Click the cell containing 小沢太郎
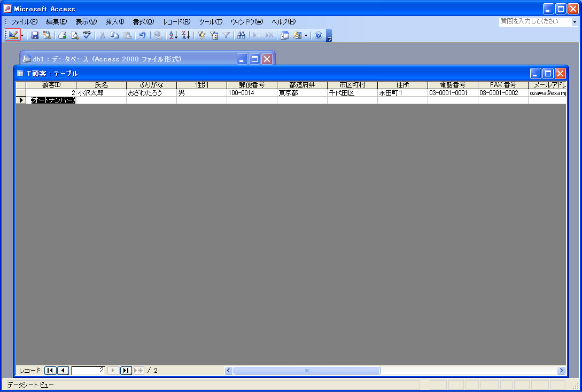The image size is (582, 392). pos(102,93)
